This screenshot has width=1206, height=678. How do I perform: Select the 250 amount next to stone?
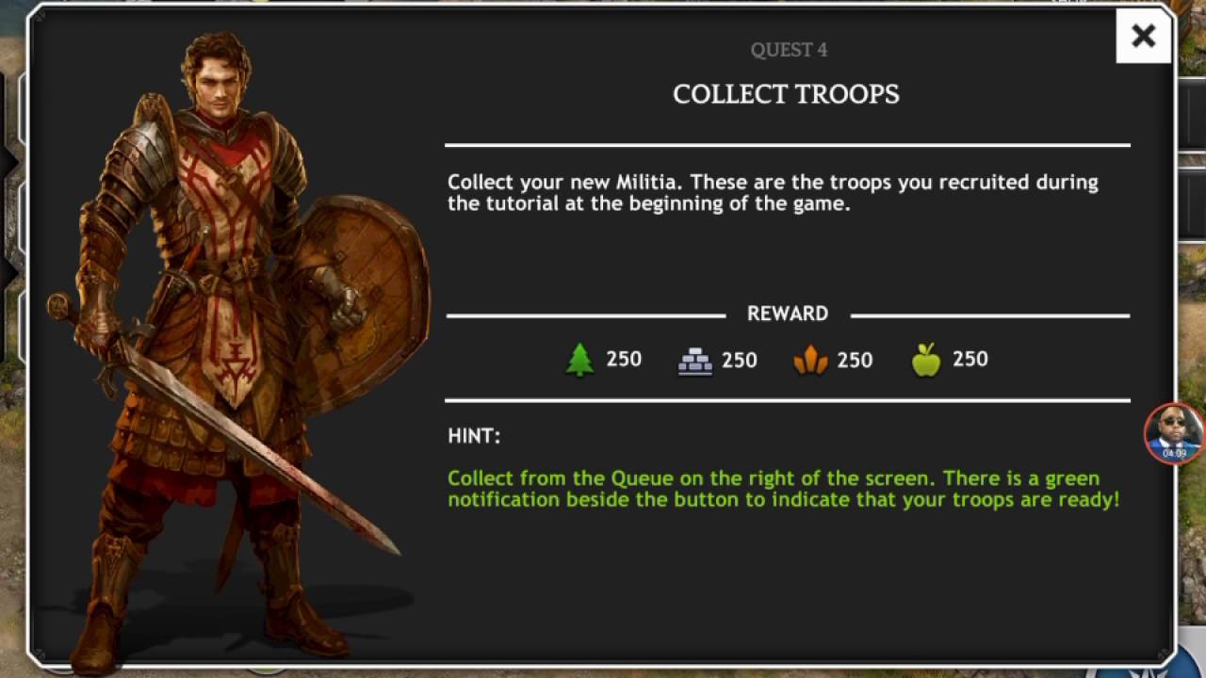pos(740,360)
